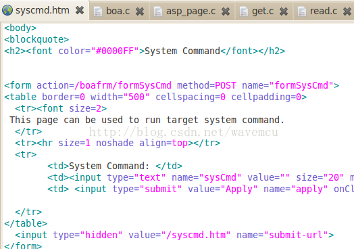
Task: Click the cellspacing=0 attribute
Action: coord(191,97)
